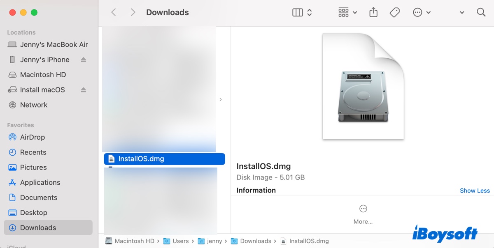
Task: Open the Edit Tags toolbar icon
Action: click(x=394, y=13)
